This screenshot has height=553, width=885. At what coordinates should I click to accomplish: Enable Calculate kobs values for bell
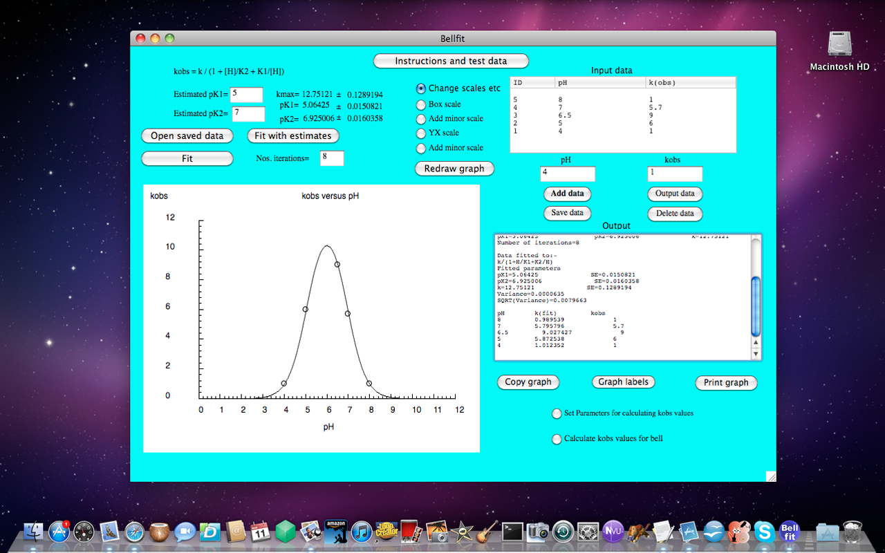point(557,439)
